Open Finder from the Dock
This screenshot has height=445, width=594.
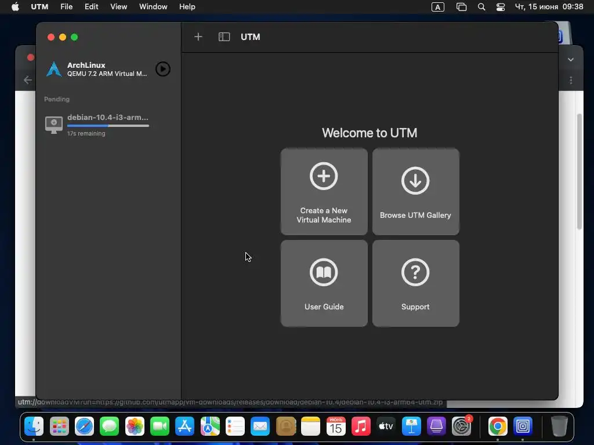(x=34, y=426)
